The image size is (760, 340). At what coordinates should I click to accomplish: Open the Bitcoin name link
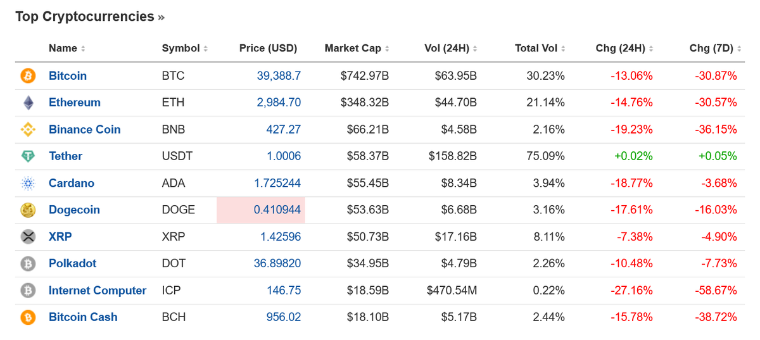pos(68,76)
